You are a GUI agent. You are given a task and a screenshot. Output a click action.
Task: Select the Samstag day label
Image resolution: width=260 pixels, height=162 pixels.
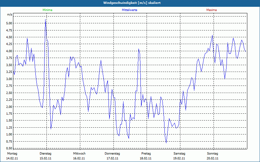179,153
